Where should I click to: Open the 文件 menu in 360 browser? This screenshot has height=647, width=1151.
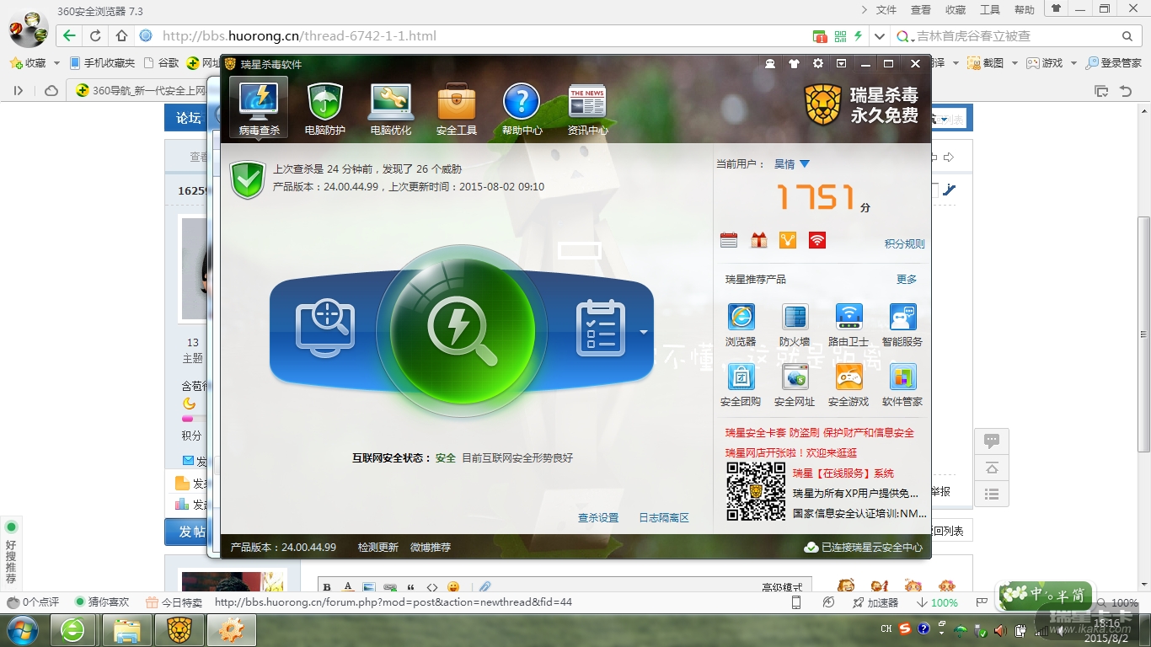pos(886,10)
